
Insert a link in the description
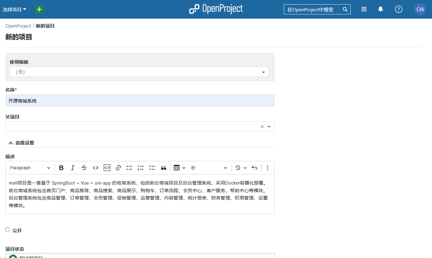(118, 168)
